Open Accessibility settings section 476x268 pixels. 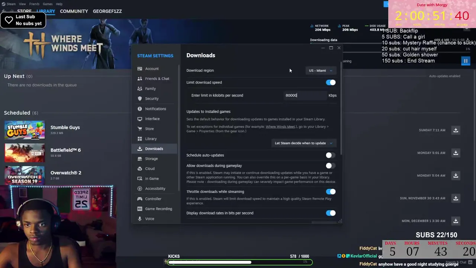tap(155, 189)
